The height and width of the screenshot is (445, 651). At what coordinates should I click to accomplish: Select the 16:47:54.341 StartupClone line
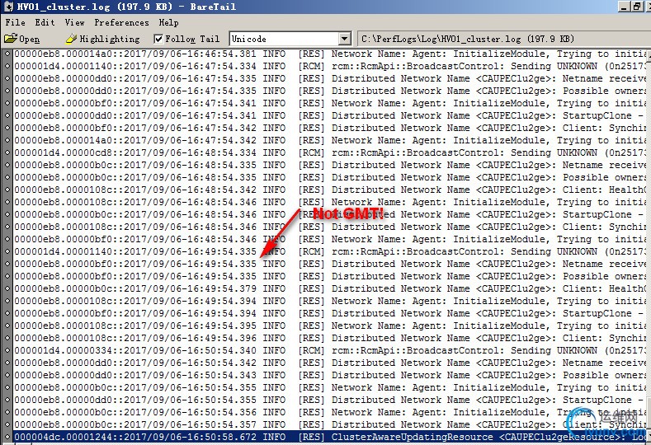click(330, 115)
